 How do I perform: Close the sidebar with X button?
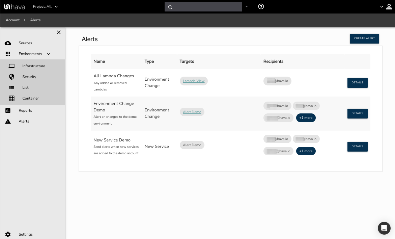coord(58,32)
